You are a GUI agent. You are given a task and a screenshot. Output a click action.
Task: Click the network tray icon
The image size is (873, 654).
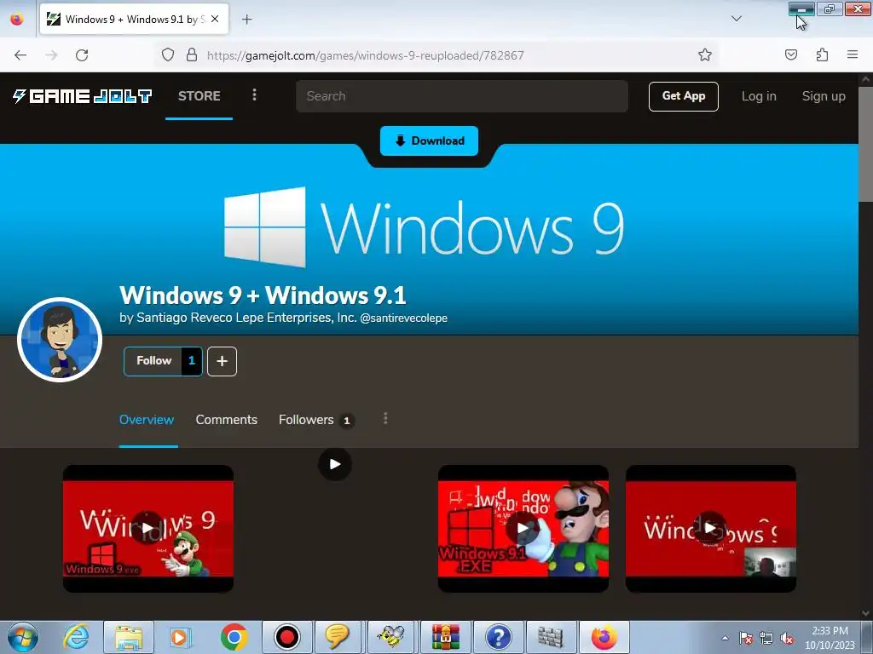click(x=766, y=638)
